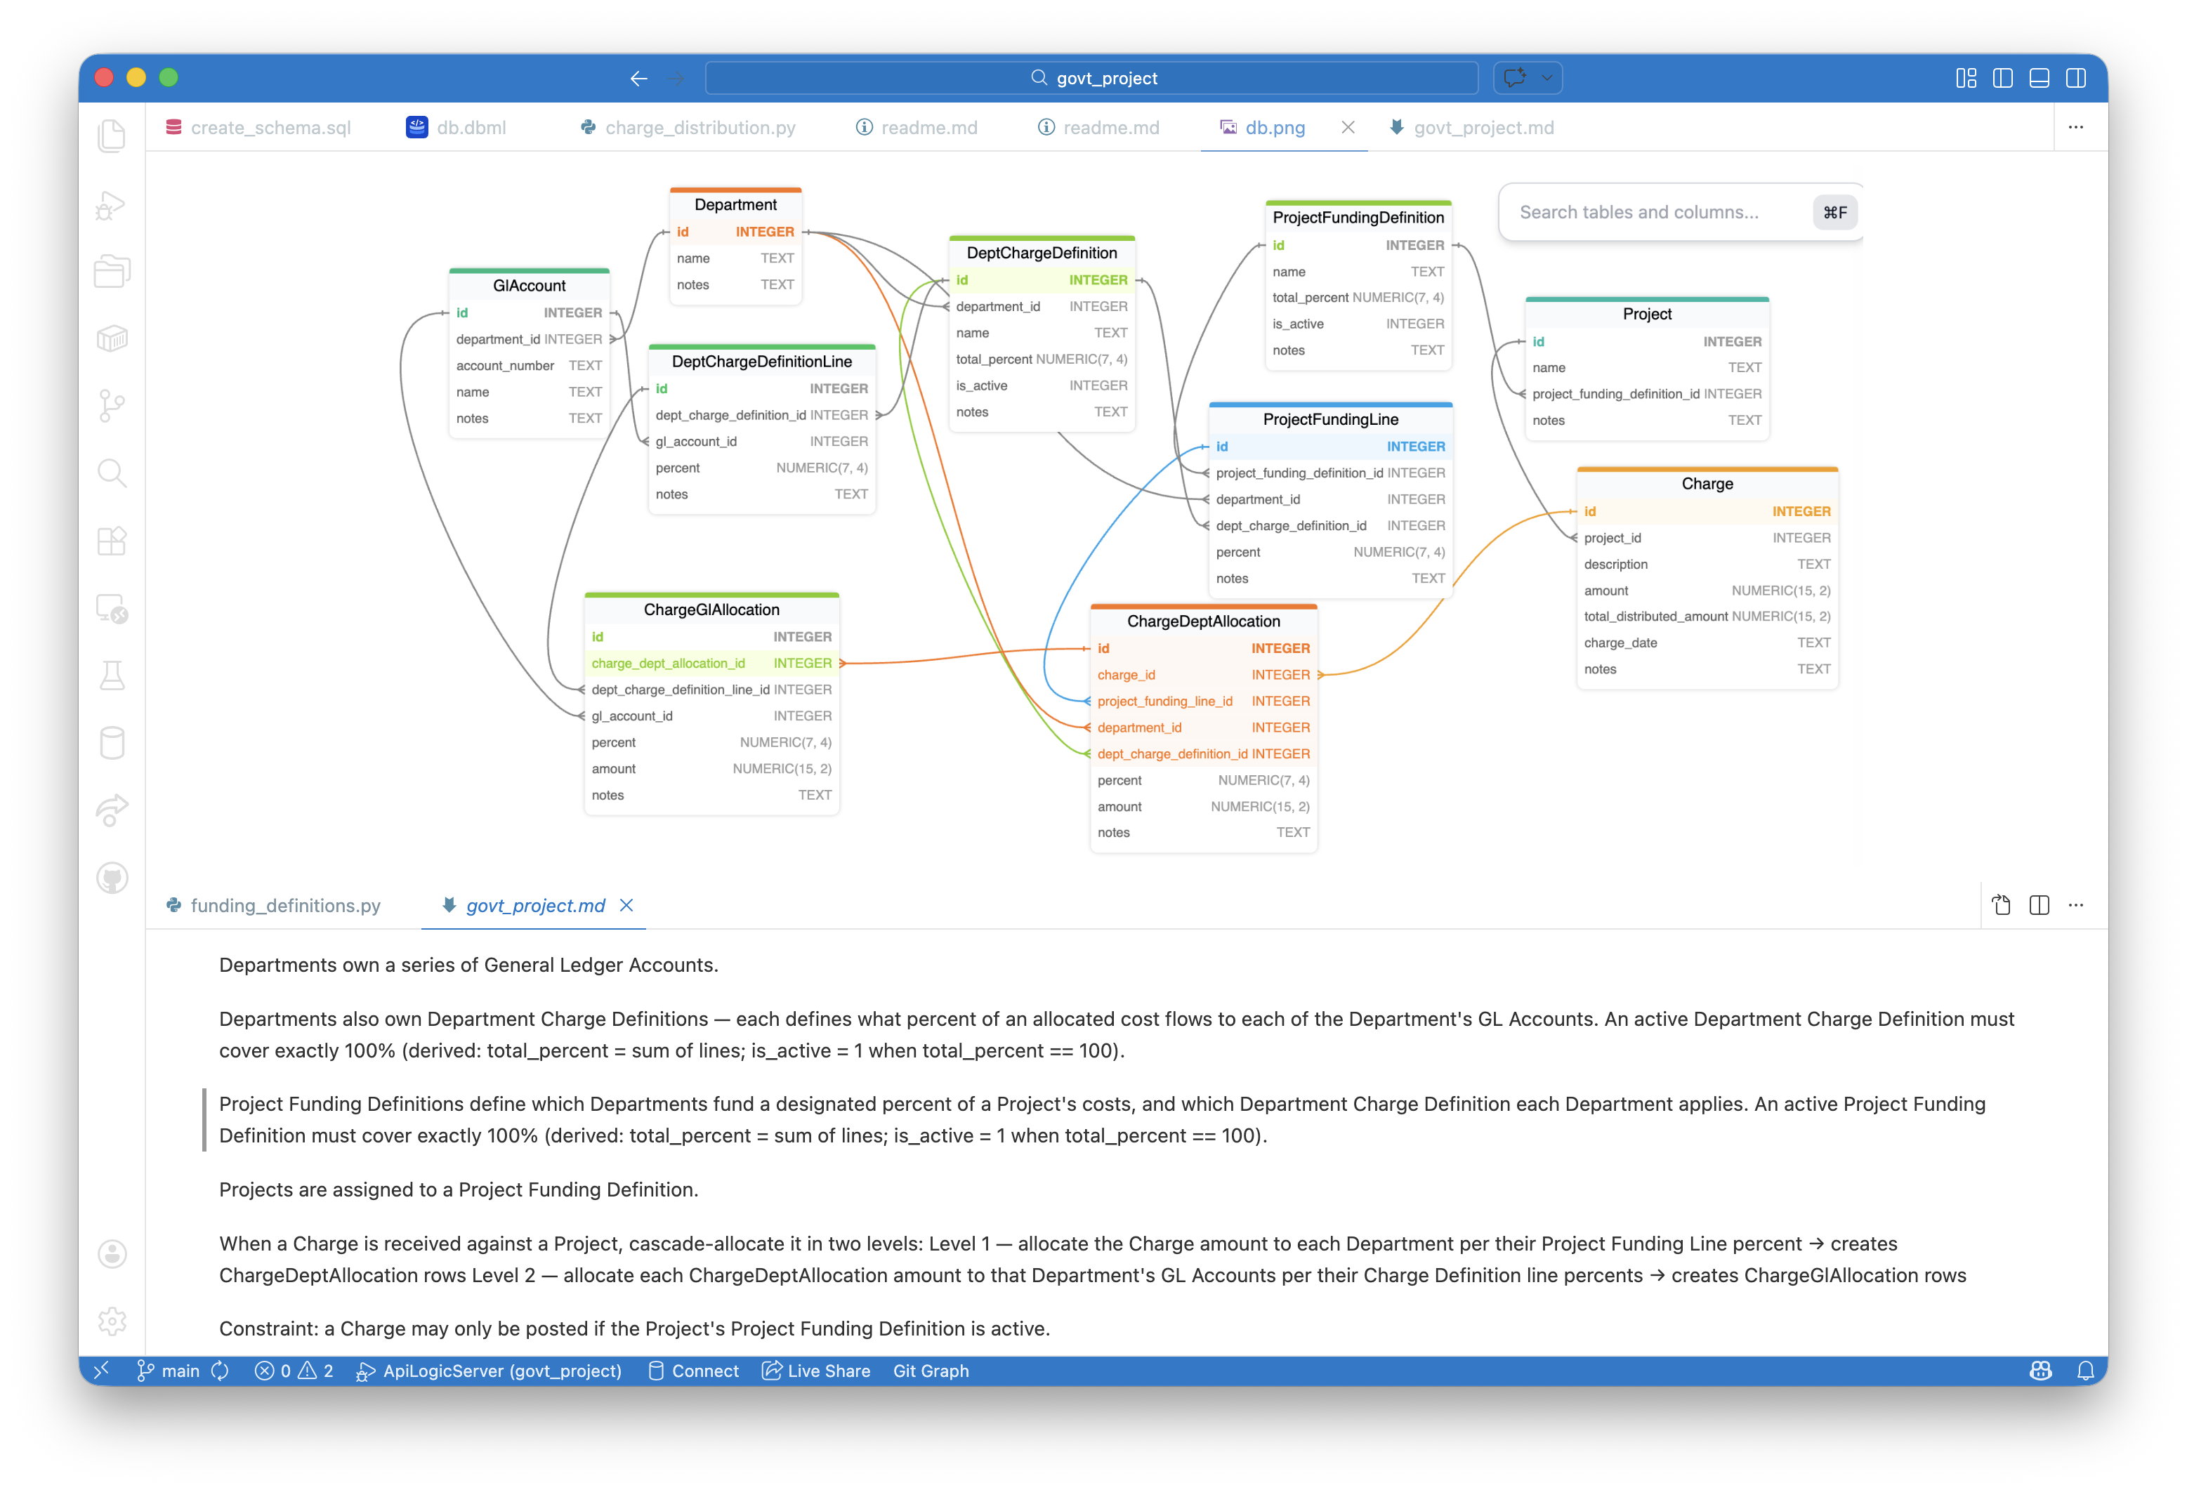This screenshot has width=2187, height=1490.
Task: Open the lower editor group more actions menu
Action: pyautogui.click(x=2076, y=905)
